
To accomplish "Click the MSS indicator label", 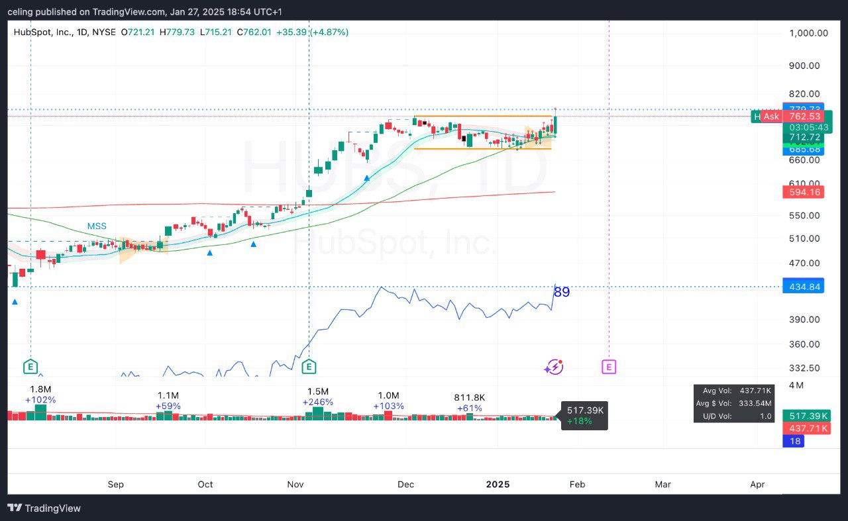I will 97,226.
